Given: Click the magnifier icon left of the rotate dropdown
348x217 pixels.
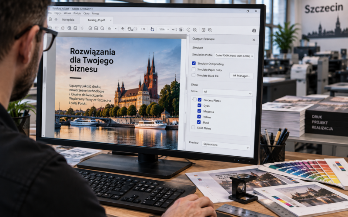Looking at the screenshot, I should [102, 28].
